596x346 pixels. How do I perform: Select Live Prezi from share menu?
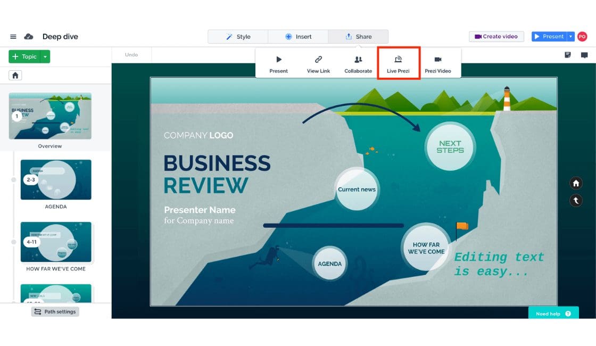pos(398,63)
